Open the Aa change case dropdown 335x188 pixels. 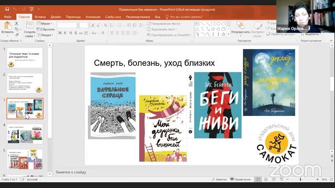[94, 33]
